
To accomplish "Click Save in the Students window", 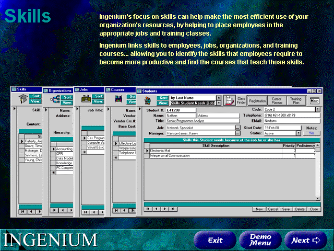I will 285,209.
